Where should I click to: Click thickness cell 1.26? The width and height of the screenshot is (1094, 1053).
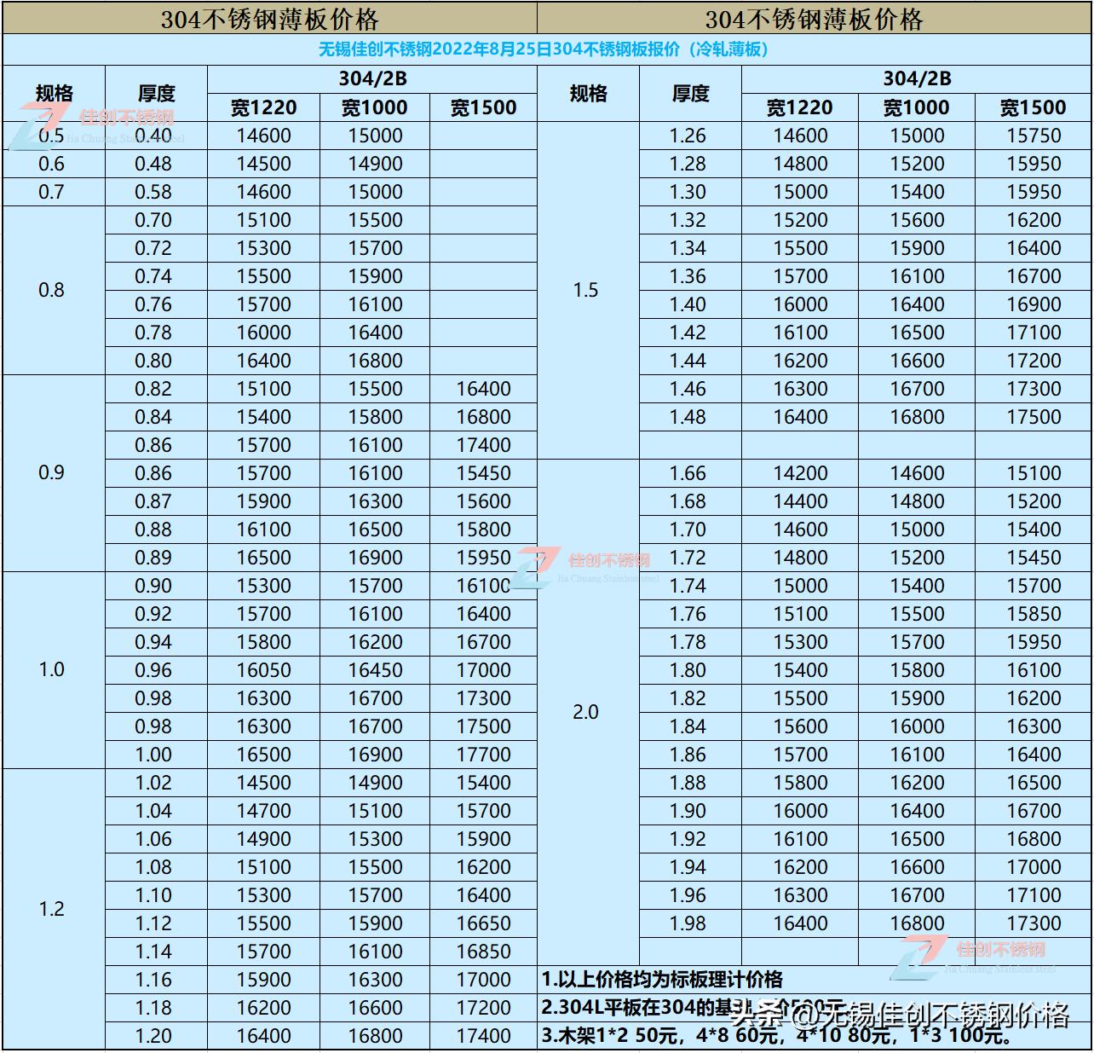coord(688,136)
